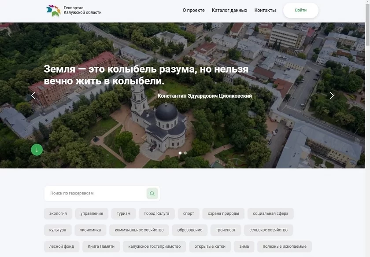Open the «Каталог данных» menu item
This screenshot has height=257, width=370.
pos(229,10)
